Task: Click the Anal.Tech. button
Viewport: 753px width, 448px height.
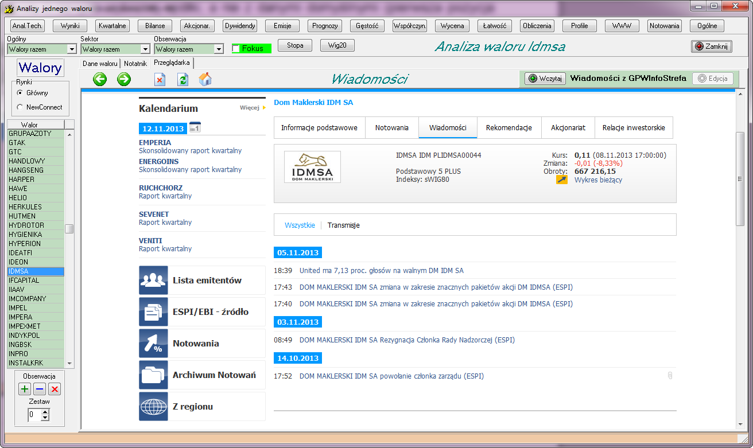Action: [x=28, y=26]
